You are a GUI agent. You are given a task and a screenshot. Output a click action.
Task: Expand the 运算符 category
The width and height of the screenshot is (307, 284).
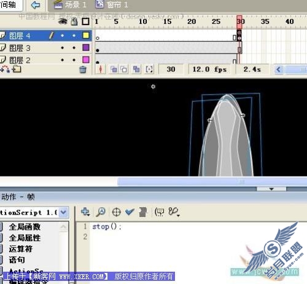21,249
